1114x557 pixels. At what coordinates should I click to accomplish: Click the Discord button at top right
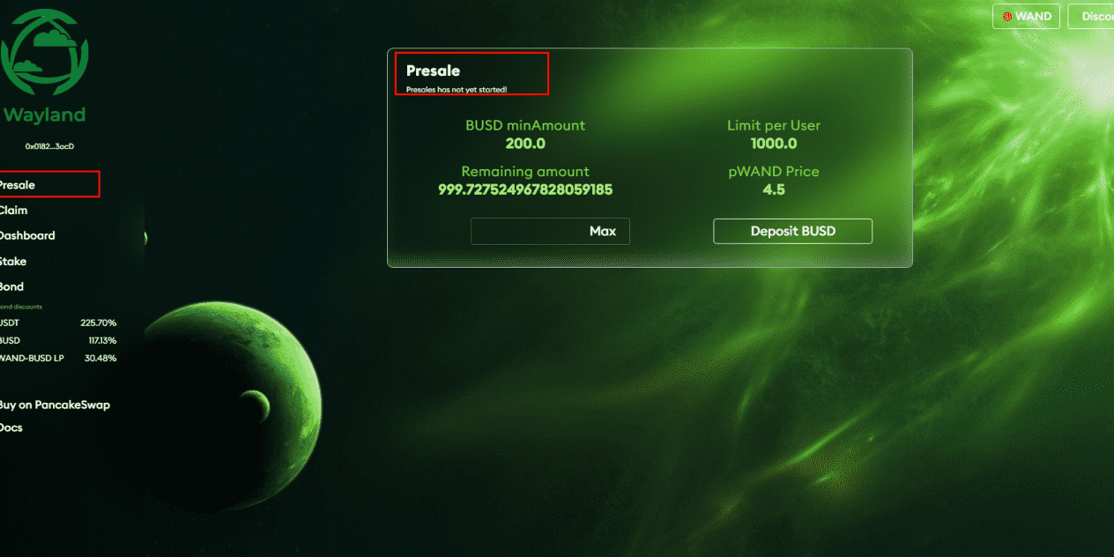[1091, 17]
